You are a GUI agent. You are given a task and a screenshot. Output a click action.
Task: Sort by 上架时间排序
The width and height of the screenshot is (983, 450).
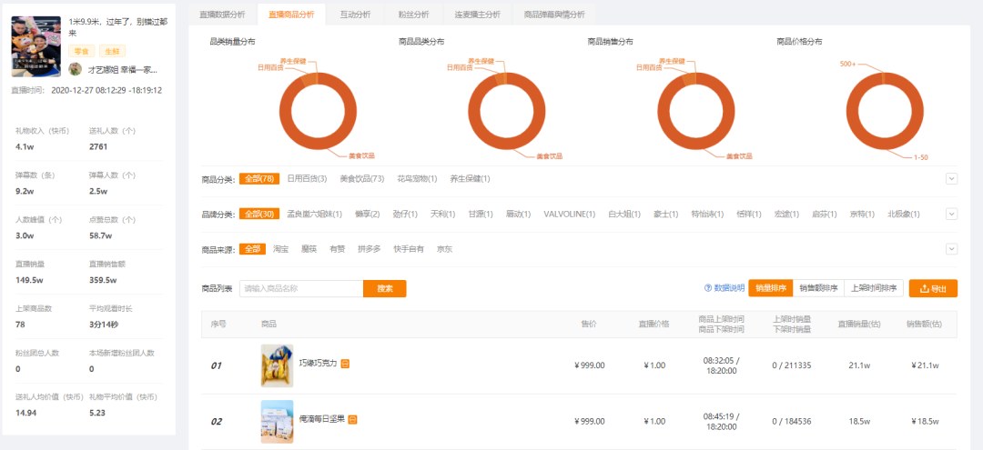874,288
